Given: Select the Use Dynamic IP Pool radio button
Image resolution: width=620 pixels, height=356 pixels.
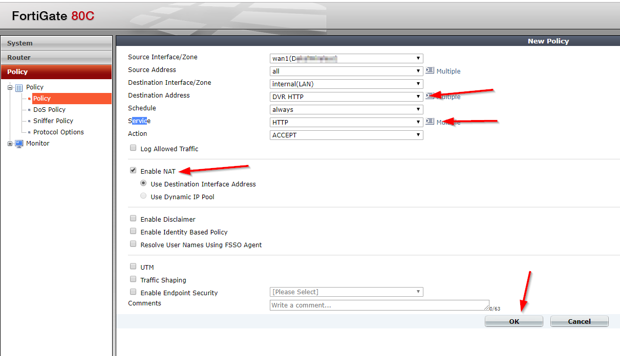Looking at the screenshot, I should (x=143, y=196).
